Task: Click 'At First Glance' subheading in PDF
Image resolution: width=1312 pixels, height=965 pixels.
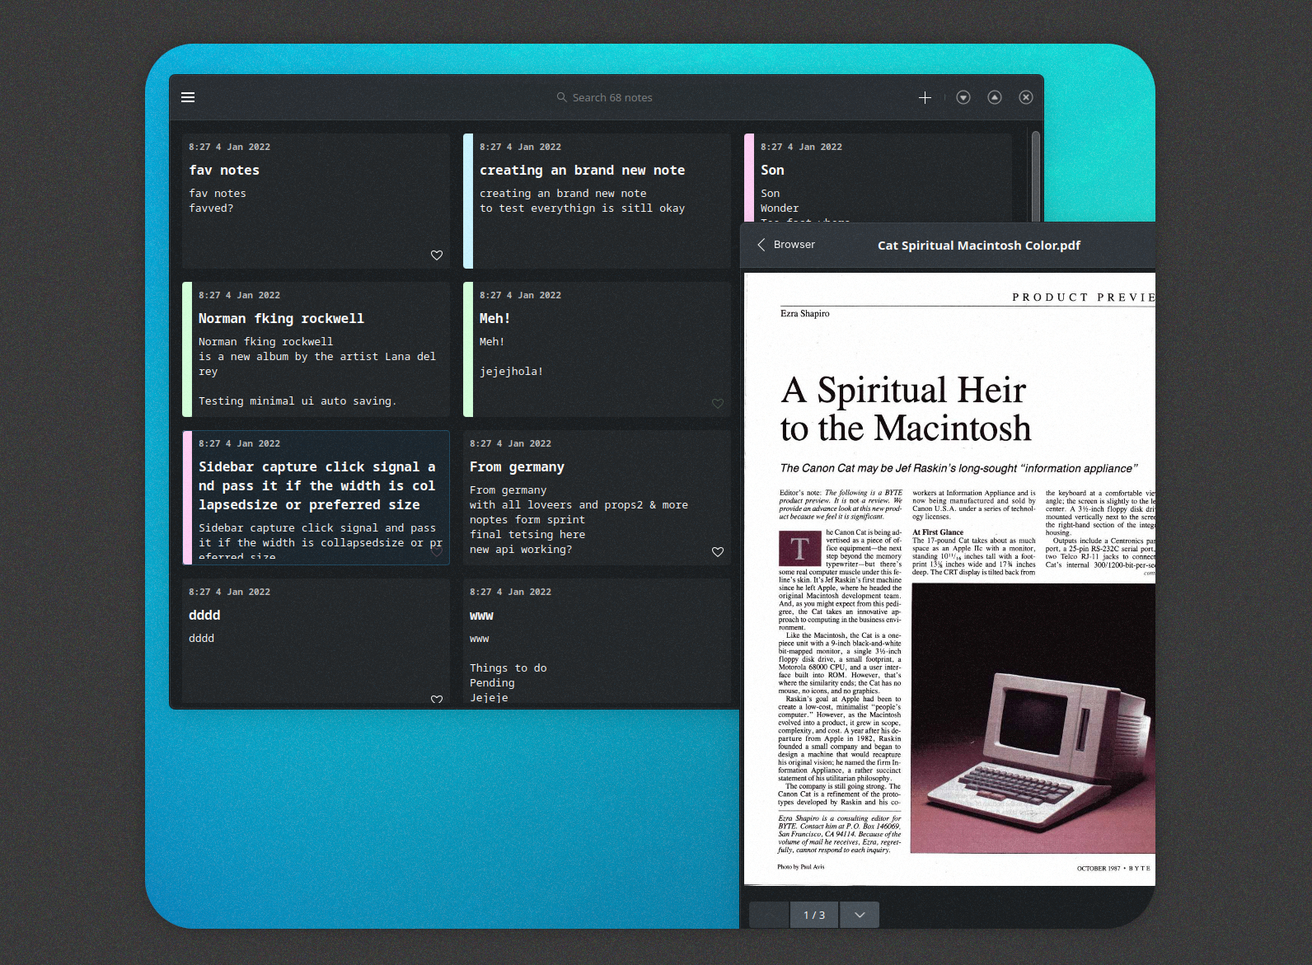Action: pos(938,532)
